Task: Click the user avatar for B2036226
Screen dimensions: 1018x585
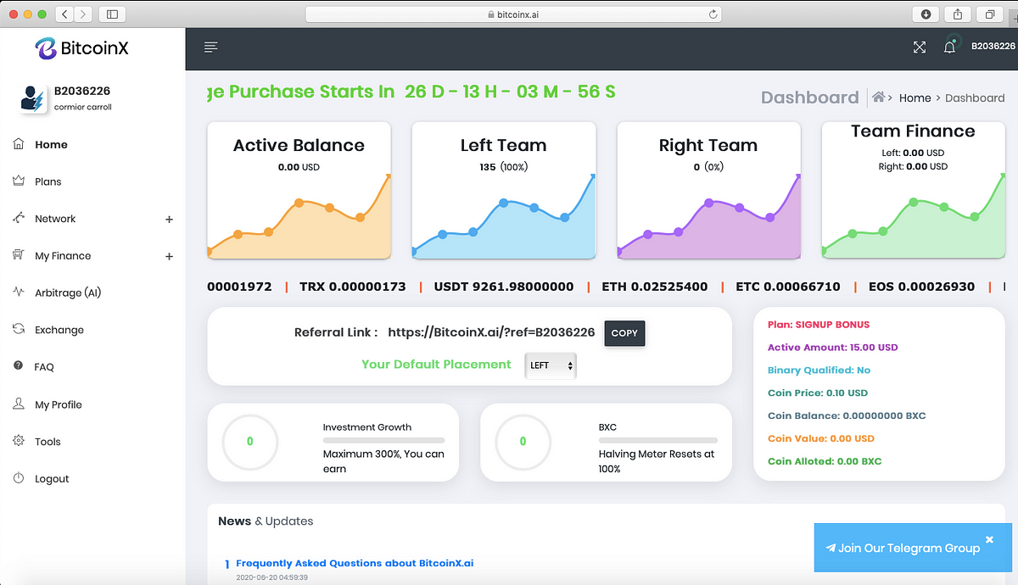Action: point(35,98)
